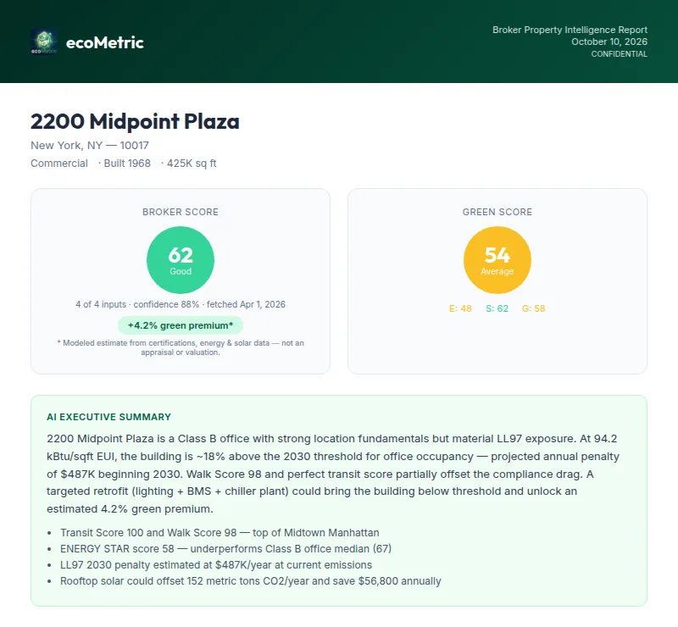Screen dimensions: 678x627
Task: Click the CONFIDENTIAL label in header
Action: 620,54
